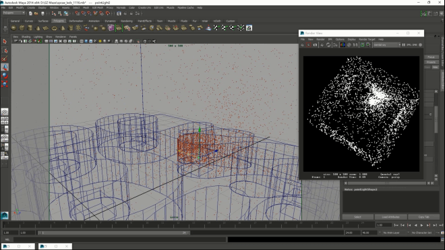The image size is (445, 250).
Task: Create a polygon cube from the shelf
Action: click(x=22, y=28)
